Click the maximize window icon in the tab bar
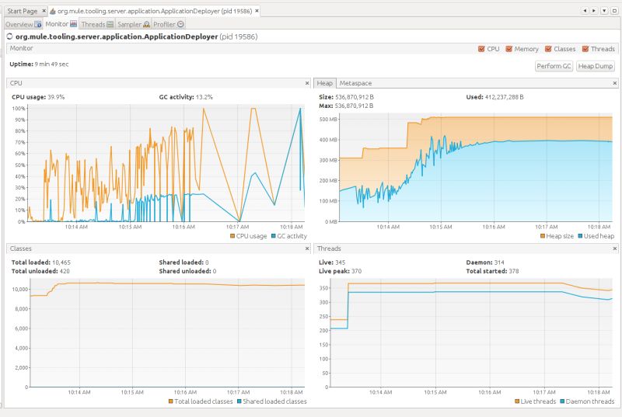 pos(614,11)
